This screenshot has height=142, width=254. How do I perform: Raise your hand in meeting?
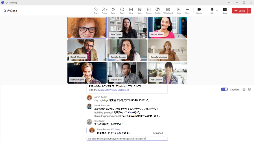coord(113,11)
